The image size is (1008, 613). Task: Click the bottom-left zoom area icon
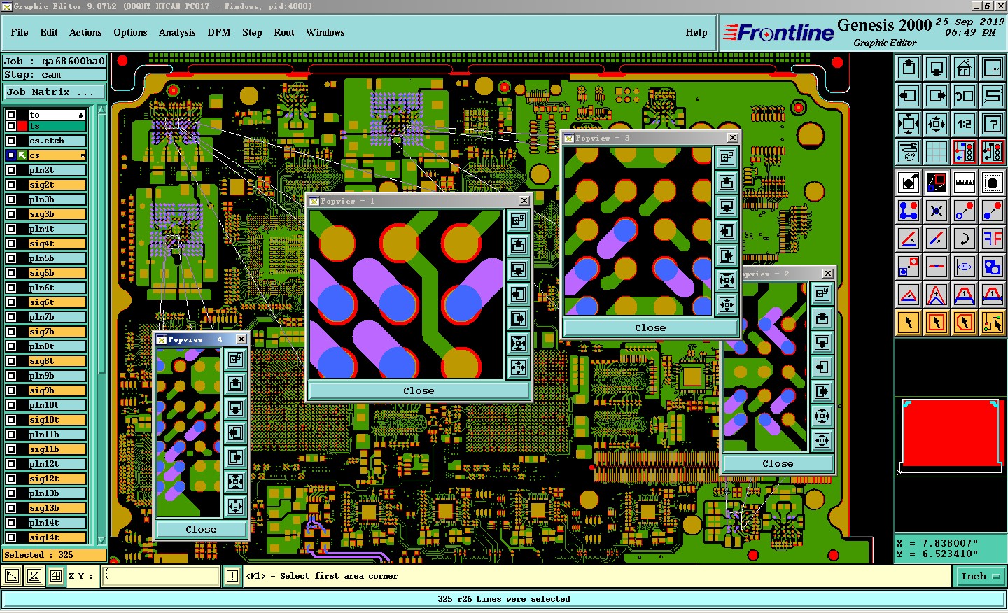pyautogui.click(x=12, y=577)
